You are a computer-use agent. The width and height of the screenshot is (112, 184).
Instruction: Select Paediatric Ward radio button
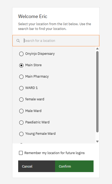tap(21, 122)
